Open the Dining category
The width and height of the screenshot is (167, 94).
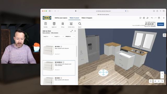click(63, 25)
